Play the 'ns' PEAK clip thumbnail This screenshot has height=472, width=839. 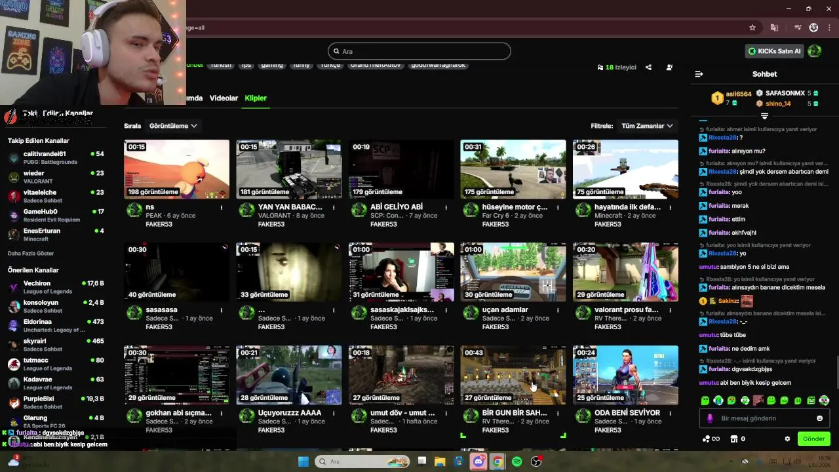click(176, 169)
